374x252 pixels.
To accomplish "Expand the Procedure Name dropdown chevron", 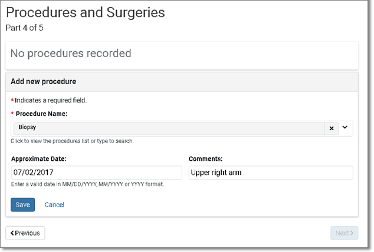I will 345,127.
